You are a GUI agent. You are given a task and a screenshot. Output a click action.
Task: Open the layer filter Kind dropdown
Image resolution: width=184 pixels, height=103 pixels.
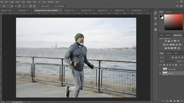[x=165, y=58]
